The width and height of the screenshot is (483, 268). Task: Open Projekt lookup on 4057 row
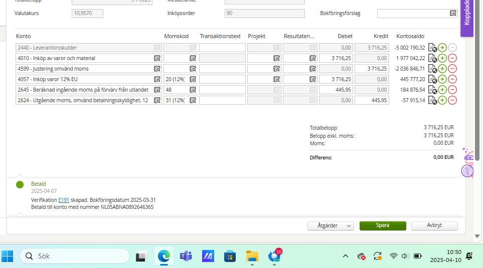(277, 79)
